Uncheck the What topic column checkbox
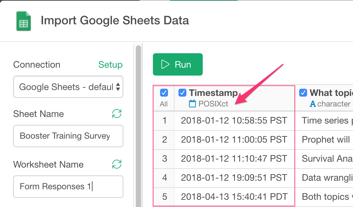353x207 pixels. click(303, 93)
